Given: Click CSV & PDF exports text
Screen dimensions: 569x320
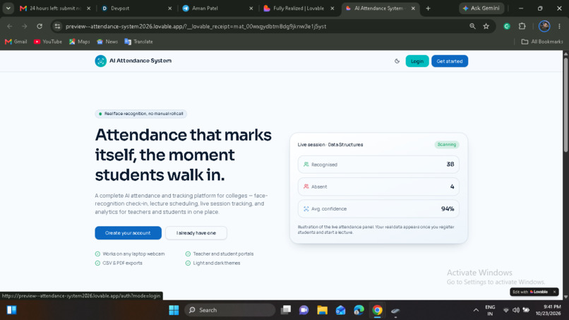Looking at the screenshot, I should [122, 263].
